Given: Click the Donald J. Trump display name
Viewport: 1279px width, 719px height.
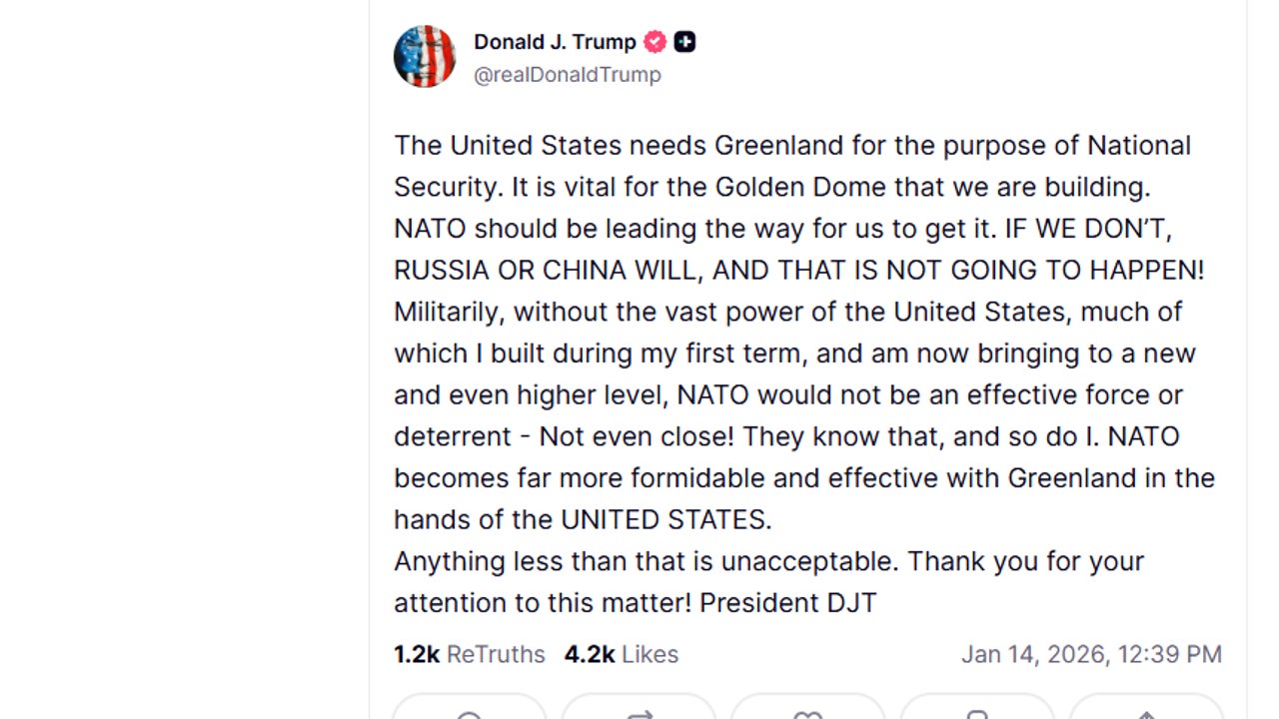Looking at the screenshot, I should [x=555, y=42].
